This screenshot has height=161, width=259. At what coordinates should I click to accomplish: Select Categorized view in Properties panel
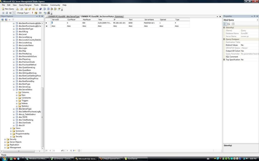click(225, 24)
